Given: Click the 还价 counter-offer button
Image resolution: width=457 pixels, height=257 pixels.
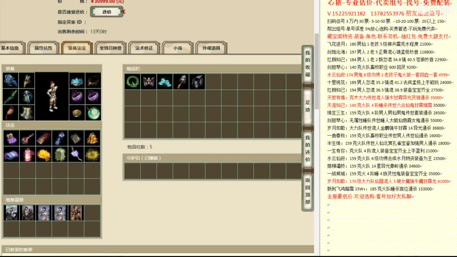Looking at the screenshot, I should click(107, 11).
